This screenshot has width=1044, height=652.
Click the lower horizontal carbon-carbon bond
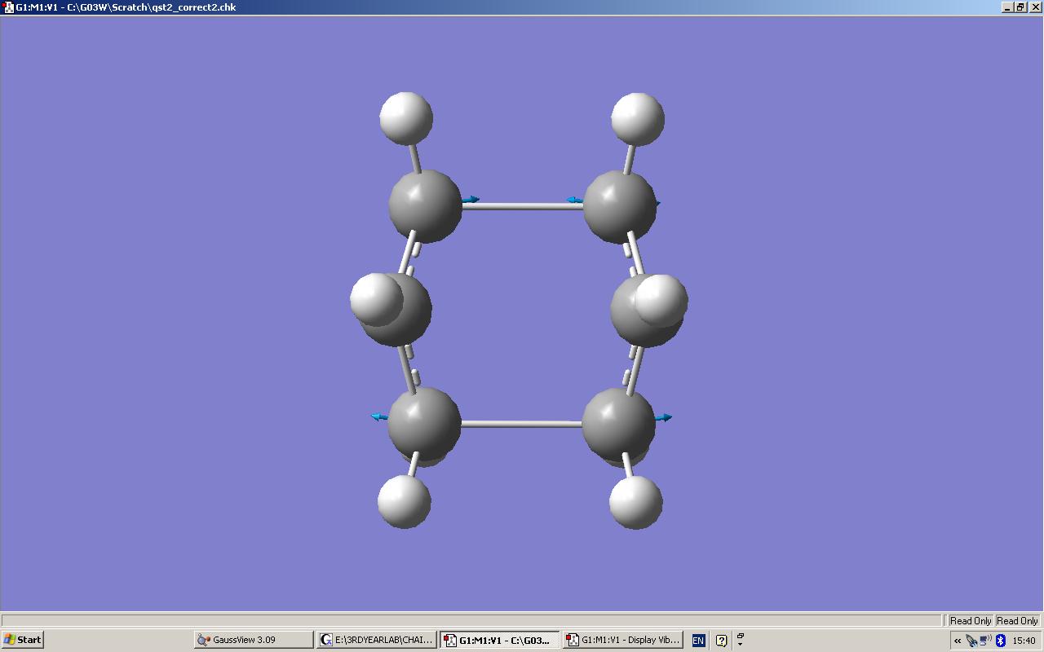(x=521, y=424)
